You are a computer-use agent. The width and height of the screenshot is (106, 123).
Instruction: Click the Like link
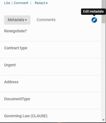(7, 3)
